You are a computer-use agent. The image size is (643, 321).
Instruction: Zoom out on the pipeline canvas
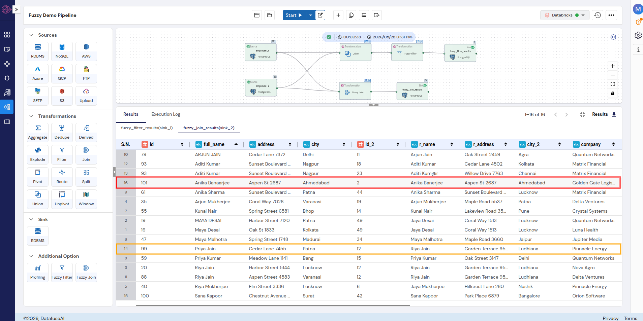(613, 75)
